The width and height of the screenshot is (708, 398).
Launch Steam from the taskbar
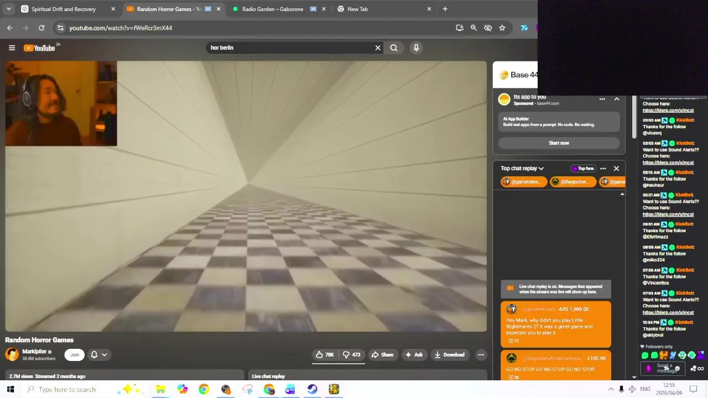click(x=312, y=389)
